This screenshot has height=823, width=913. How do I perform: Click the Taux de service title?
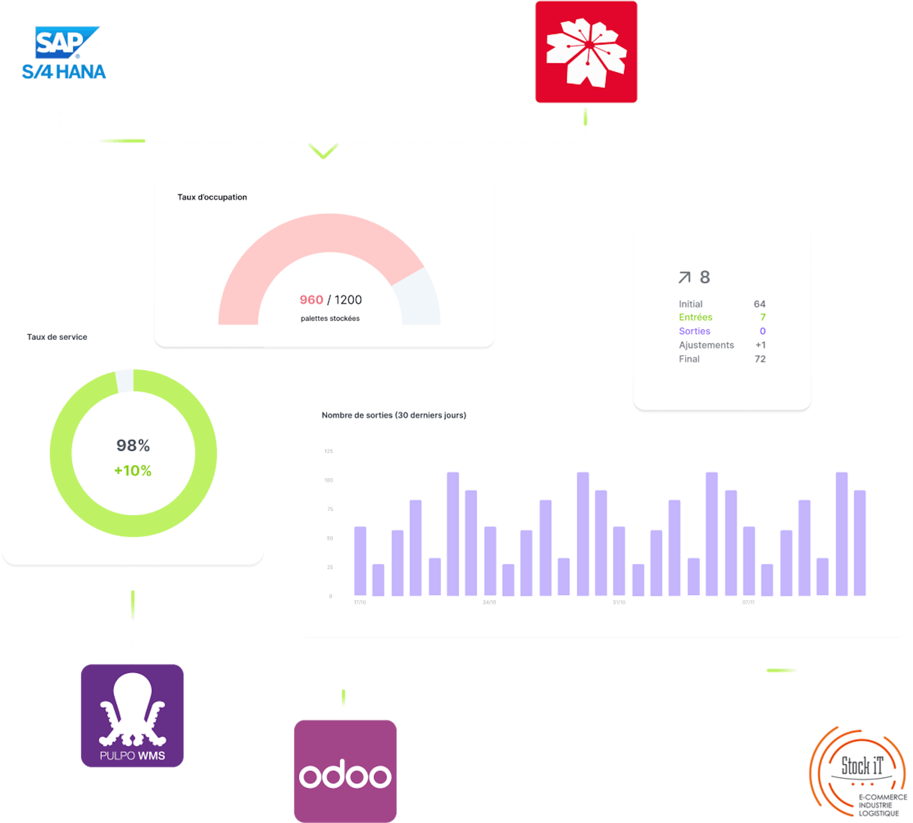pos(57,337)
